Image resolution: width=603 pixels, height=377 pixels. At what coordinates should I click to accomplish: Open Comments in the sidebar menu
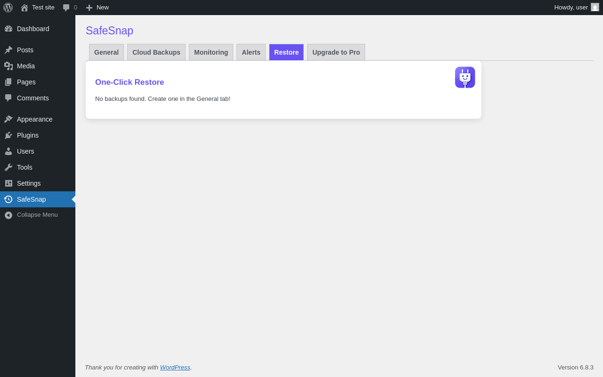click(38, 98)
